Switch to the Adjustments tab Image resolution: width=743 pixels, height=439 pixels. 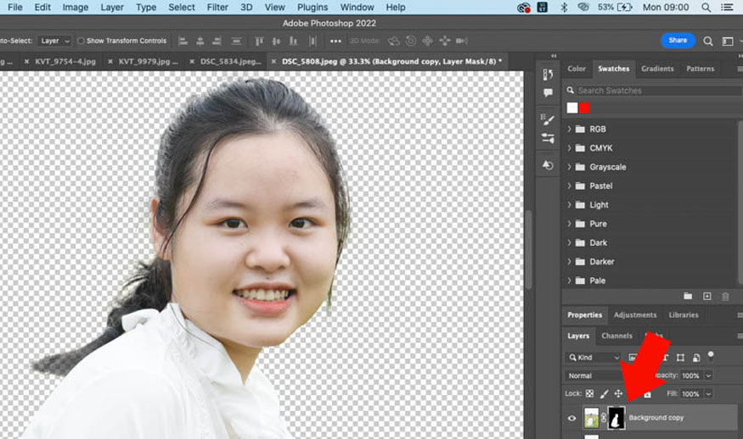pos(635,315)
